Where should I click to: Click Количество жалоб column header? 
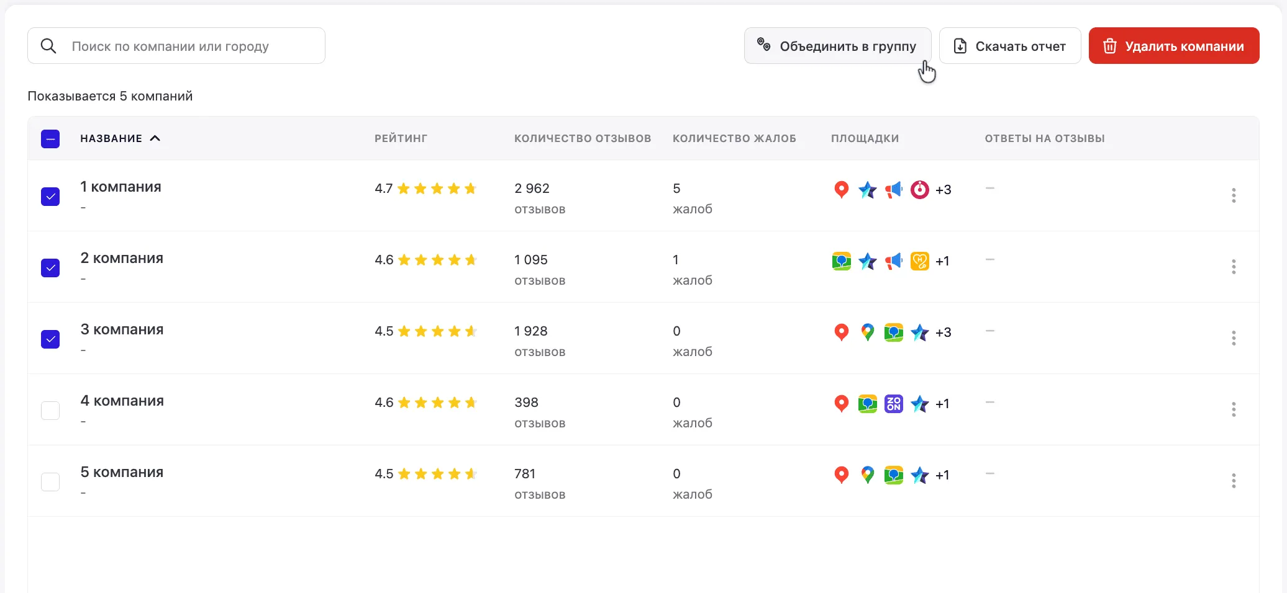click(734, 138)
